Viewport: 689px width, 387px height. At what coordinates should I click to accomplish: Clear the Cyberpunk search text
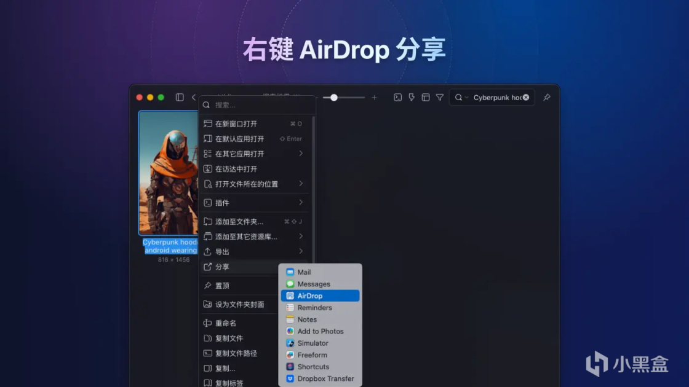click(526, 98)
